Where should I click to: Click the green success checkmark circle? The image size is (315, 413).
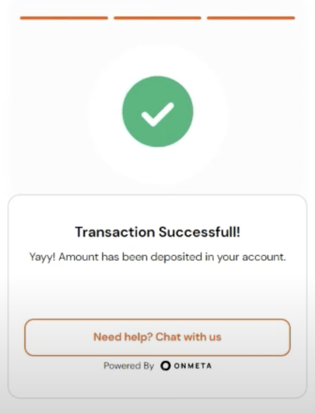coord(157,111)
